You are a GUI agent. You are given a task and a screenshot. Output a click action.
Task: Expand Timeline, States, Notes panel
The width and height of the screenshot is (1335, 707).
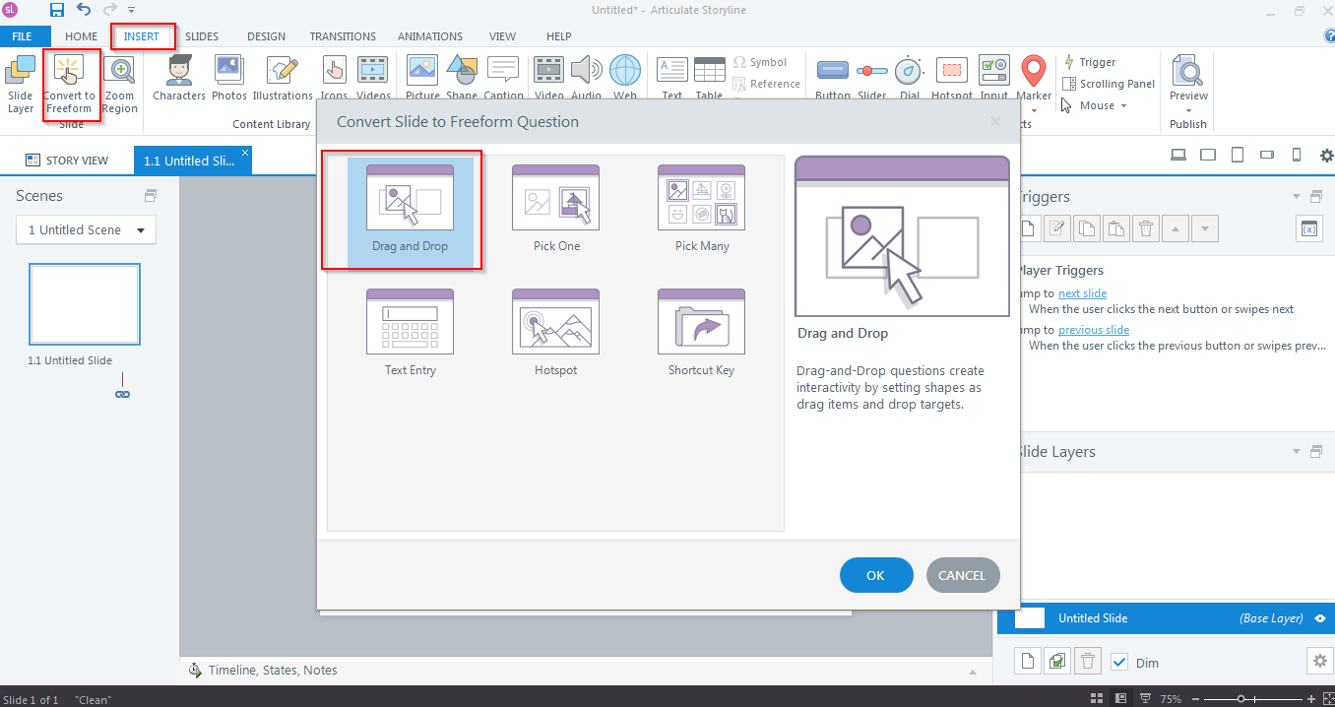[273, 671]
